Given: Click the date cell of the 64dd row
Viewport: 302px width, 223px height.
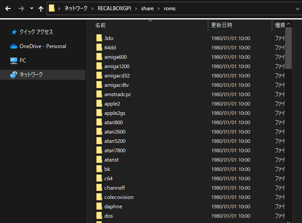Looking at the screenshot, I should pos(230,48).
